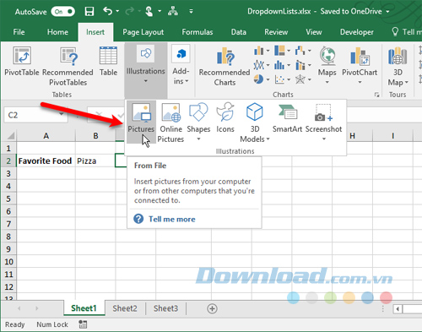The image size is (422, 332).
Task: Click the Name Box showing C2
Action: (x=35, y=115)
